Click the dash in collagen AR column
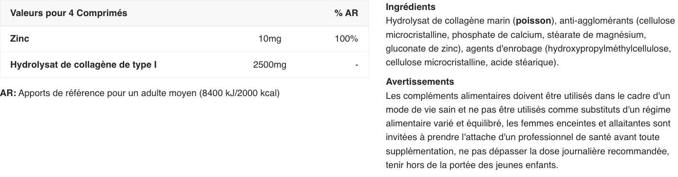This screenshot has height=177, width=678. coord(357,65)
